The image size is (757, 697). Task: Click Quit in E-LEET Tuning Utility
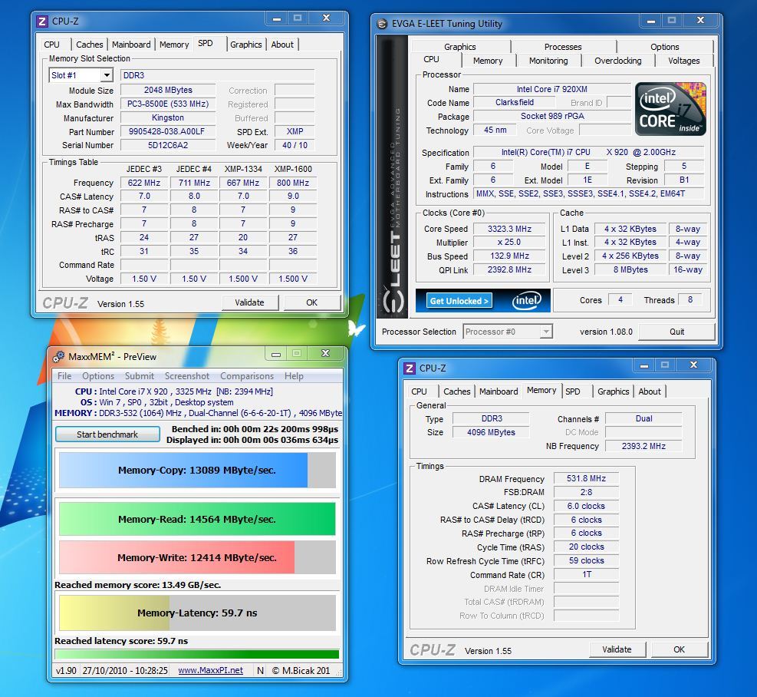676,332
